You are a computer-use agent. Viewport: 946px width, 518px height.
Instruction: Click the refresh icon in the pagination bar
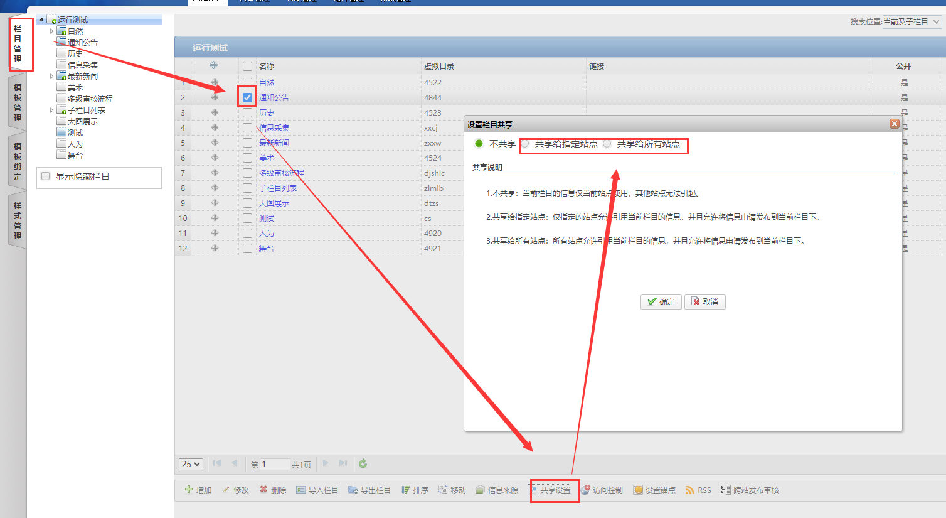pos(363,464)
